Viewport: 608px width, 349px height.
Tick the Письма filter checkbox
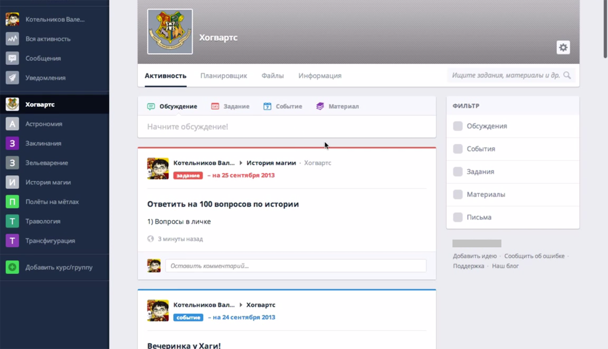coord(458,217)
